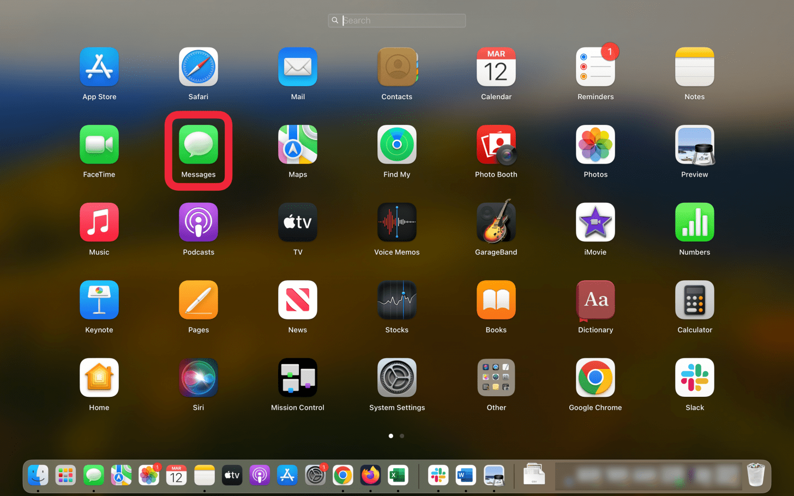Open the Stocks app
The image size is (794, 496).
pyautogui.click(x=396, y=300)
